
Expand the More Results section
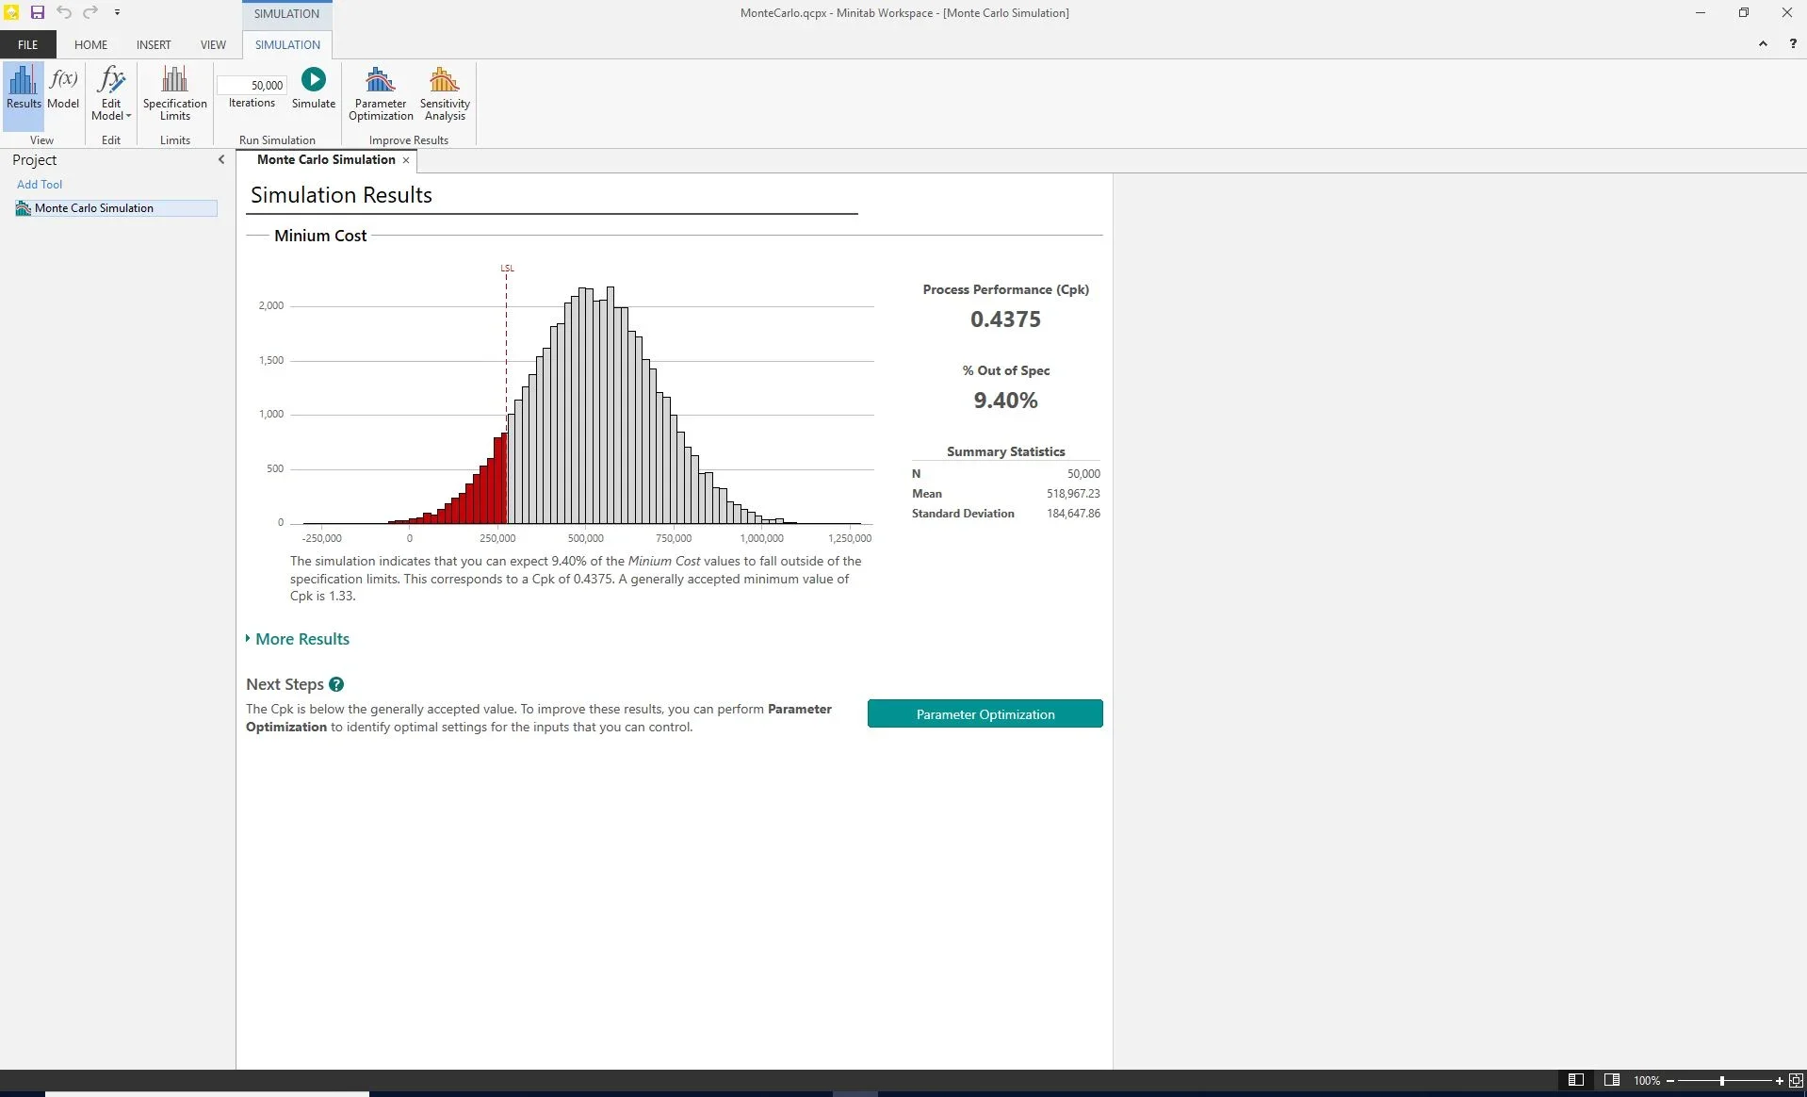click(301, 639)
